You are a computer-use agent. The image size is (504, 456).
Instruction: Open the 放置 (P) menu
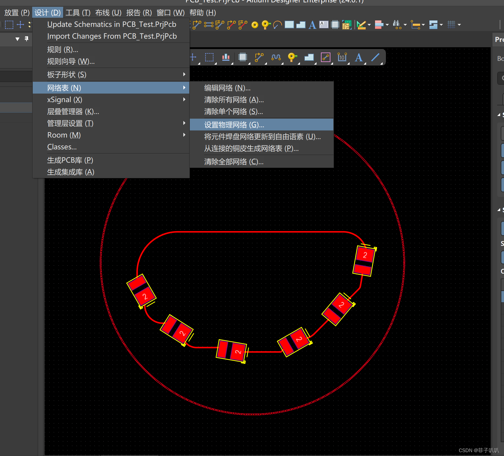point(17,13)
